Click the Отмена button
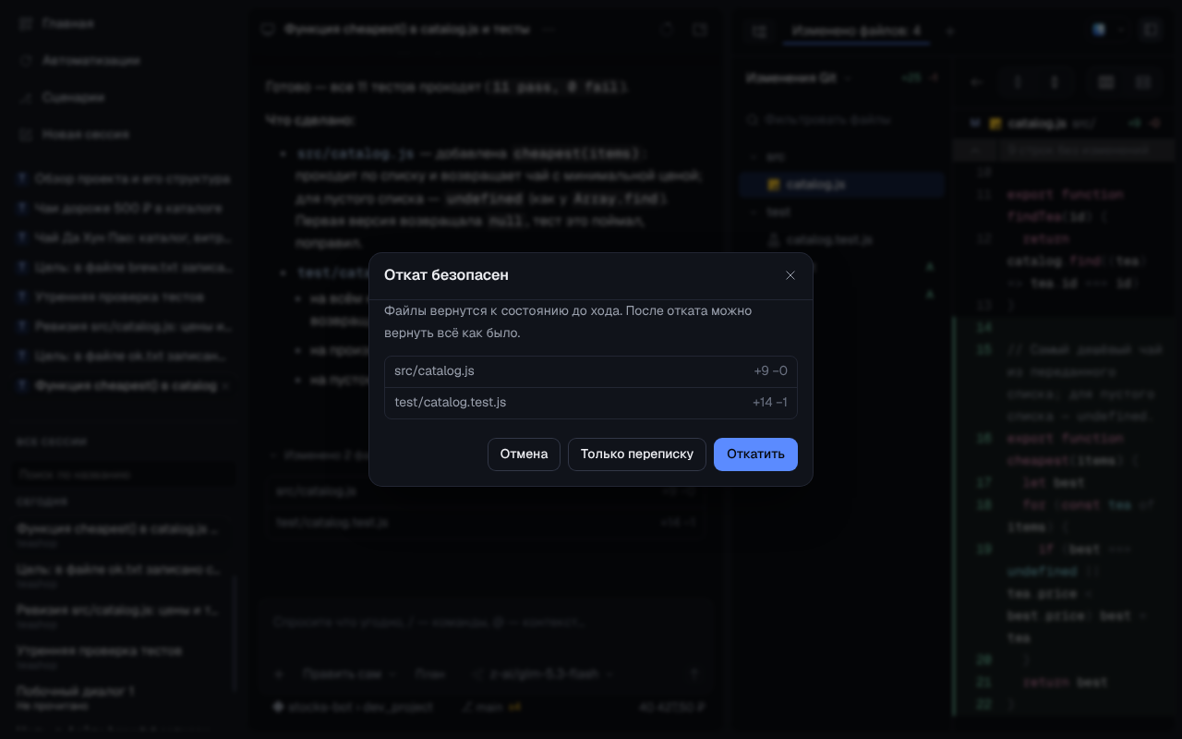Viewport: 1182px width, 739px height. (524, 454)
